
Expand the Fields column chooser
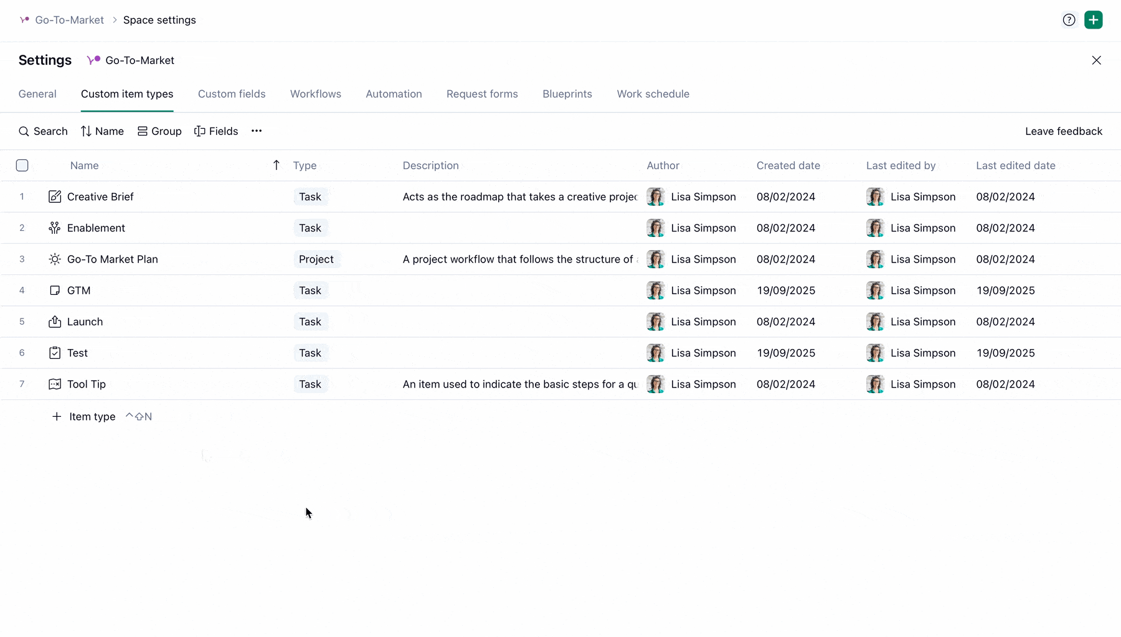(216, 131)
